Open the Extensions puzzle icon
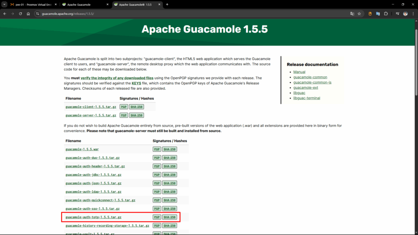The image size is (418, 235). pos(386,13)
